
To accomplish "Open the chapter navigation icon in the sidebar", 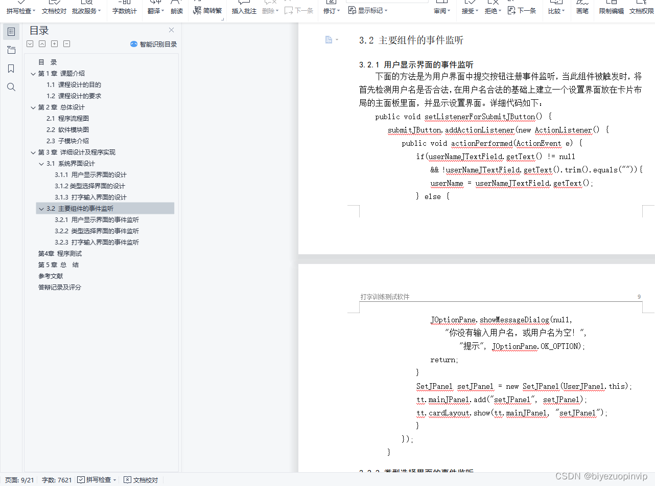I will pyautogui.click(x=11, y=50).
